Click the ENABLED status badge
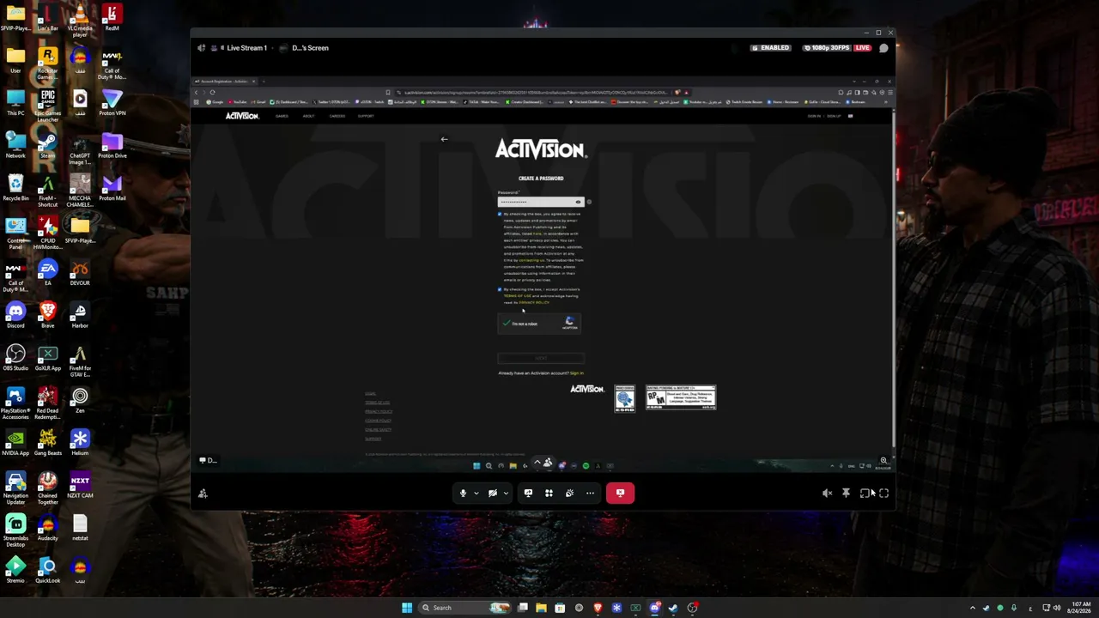 770,48
